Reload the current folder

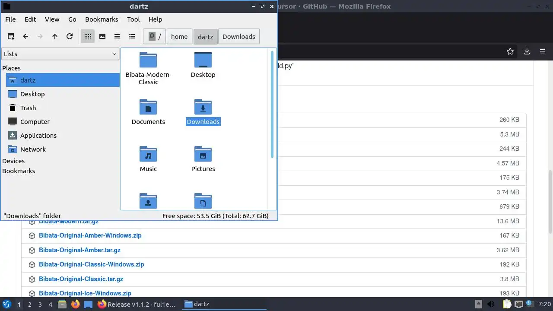70,36
